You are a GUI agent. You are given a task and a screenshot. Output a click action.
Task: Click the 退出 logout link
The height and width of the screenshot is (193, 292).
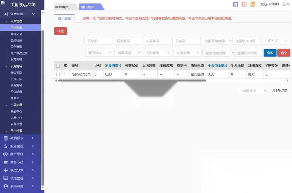coord(286,4)
